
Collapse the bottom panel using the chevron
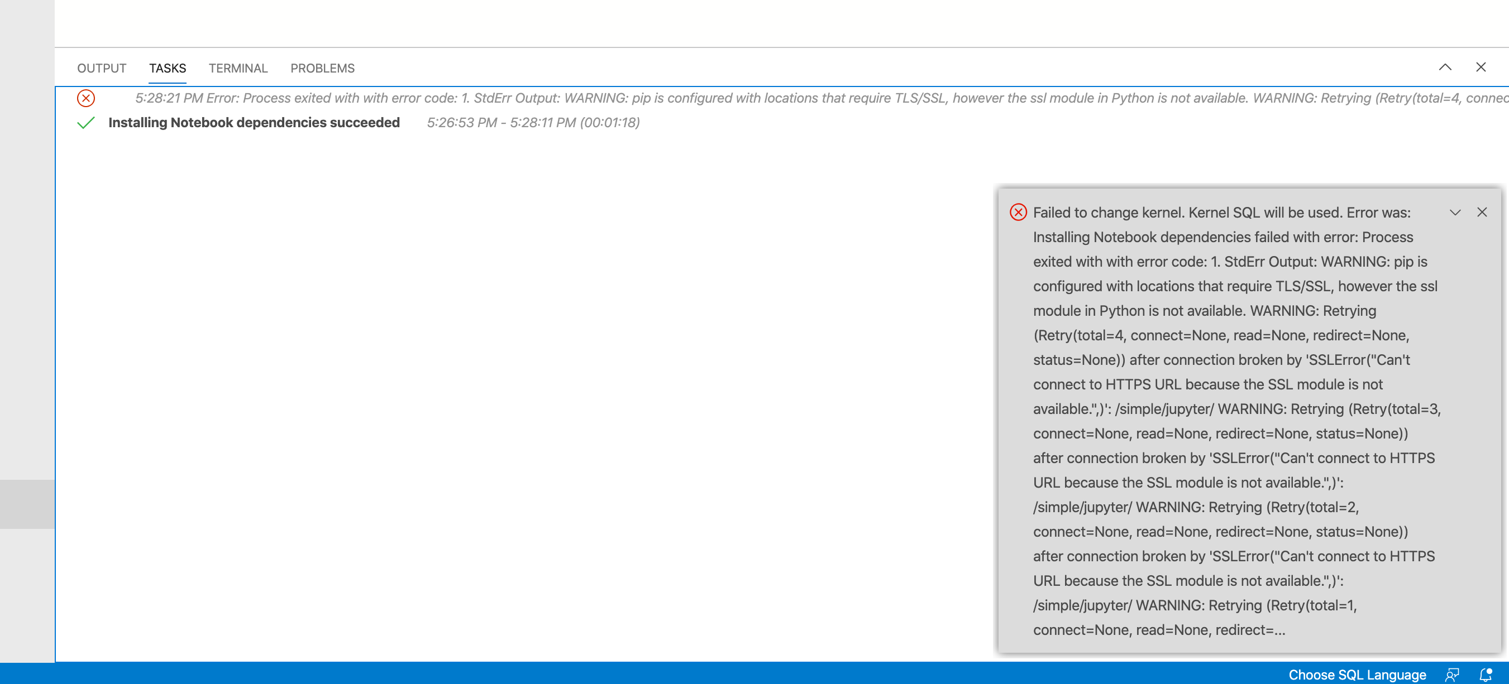click(1445, 68)
